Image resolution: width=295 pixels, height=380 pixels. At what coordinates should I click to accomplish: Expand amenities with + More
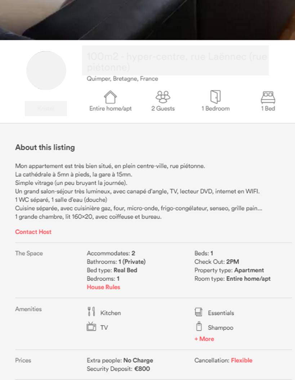click(x=204, y=339)
